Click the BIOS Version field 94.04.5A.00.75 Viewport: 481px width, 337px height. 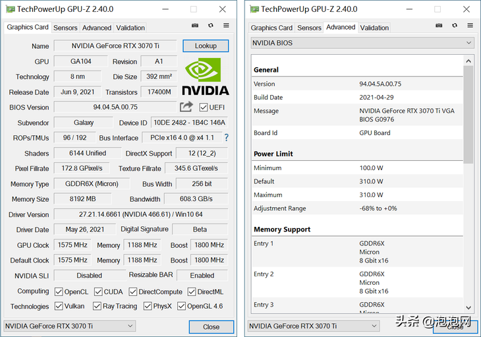pos(115,107)
